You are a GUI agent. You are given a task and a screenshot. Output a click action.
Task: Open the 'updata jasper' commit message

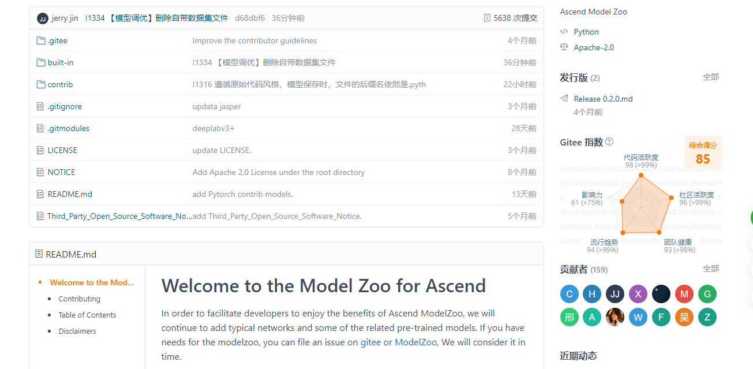217,106
